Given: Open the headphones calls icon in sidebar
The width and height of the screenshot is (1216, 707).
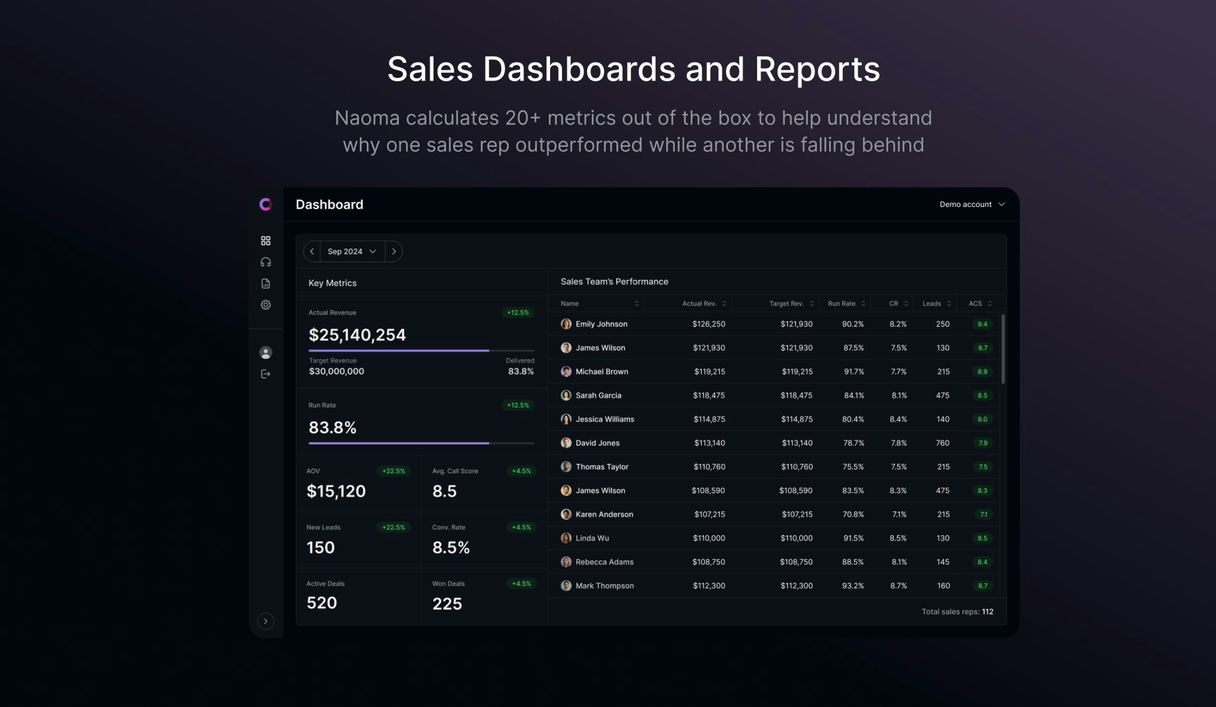Looking at the screenshot, I should point(266,262).
